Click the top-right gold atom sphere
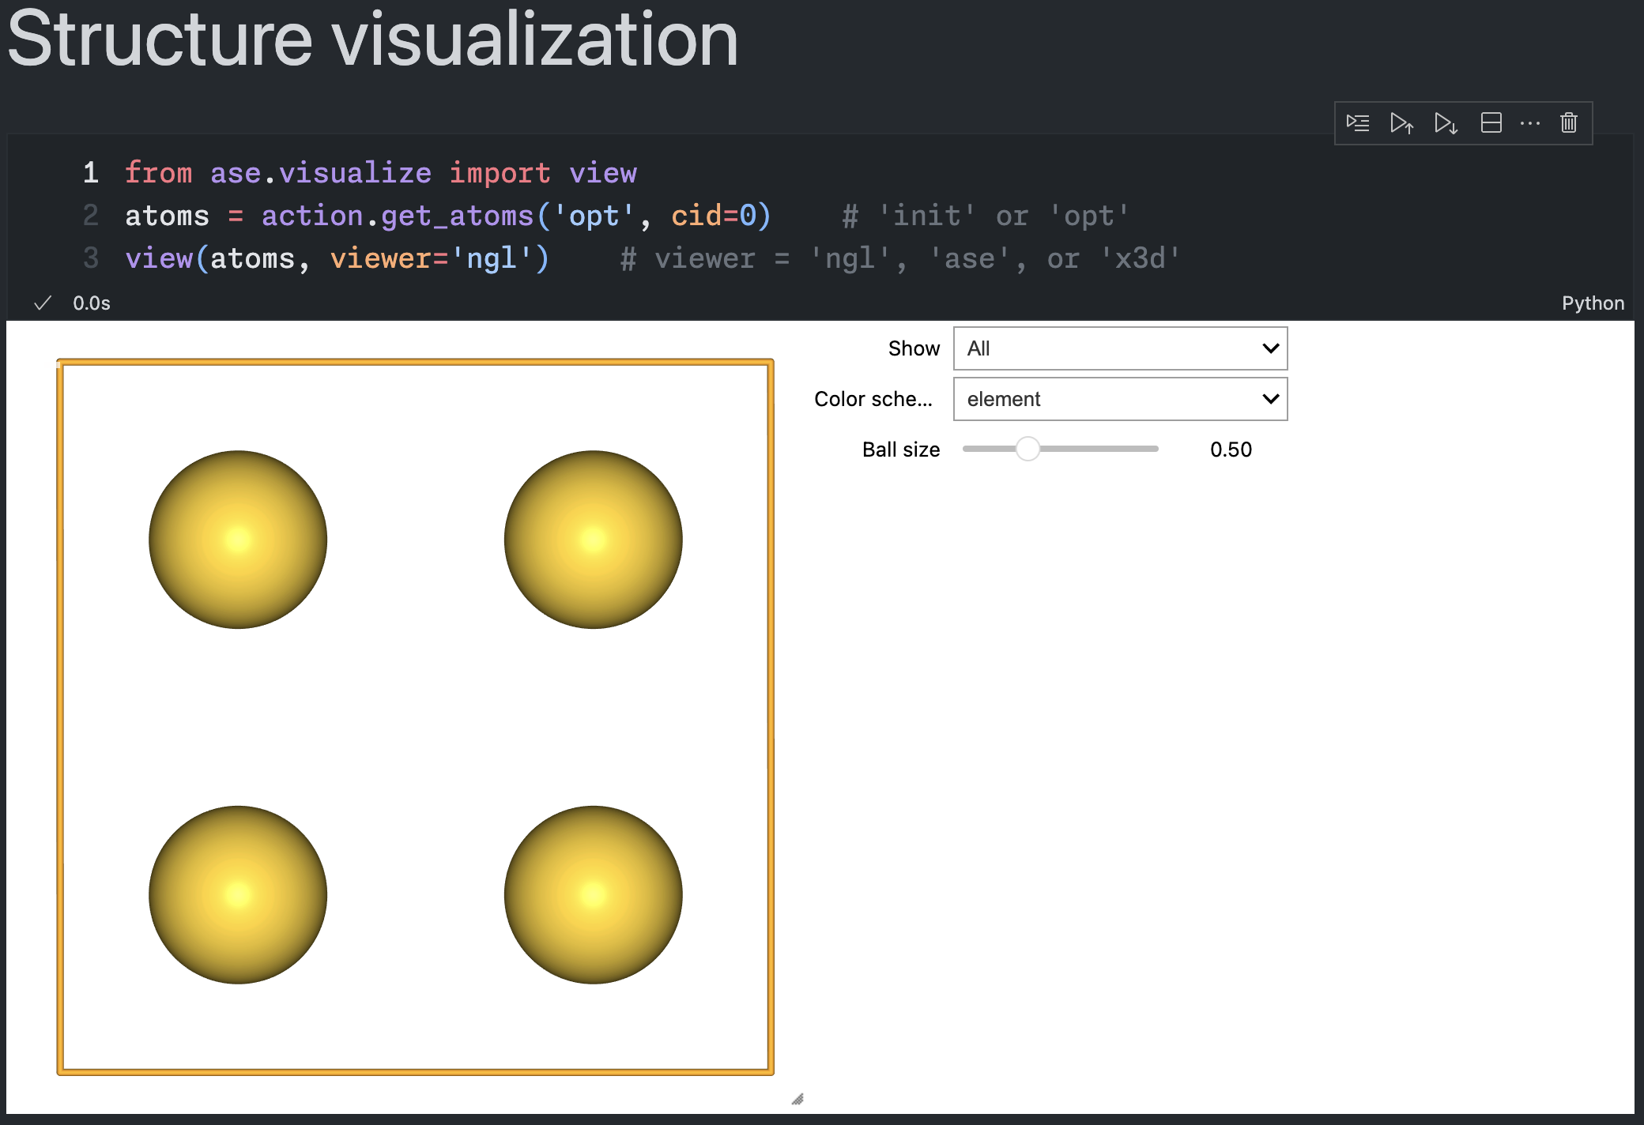1644x1125 pixels. tap(593, 540)
